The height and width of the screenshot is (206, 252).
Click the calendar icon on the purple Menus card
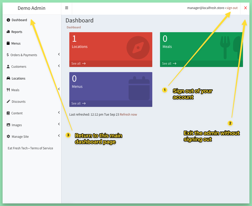coord(139,88)
